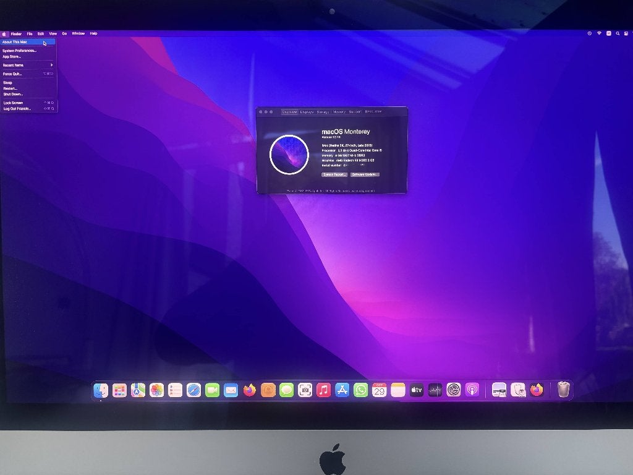Viewport: 633px width, 475px height.
Task: Launch WhatsApp from the Dock
Action: click(360, 390)
